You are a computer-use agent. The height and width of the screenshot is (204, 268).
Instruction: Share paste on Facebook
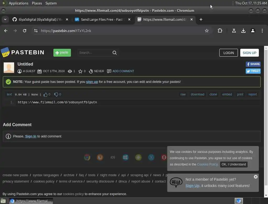[x=253, y=64]
